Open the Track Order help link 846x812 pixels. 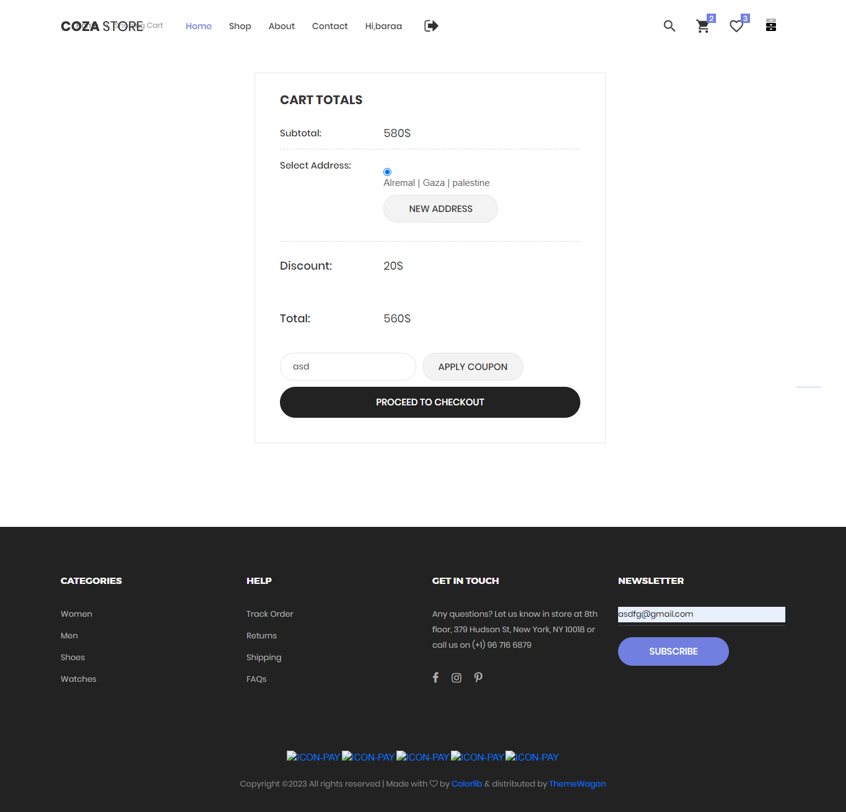(x=270, y=614)
